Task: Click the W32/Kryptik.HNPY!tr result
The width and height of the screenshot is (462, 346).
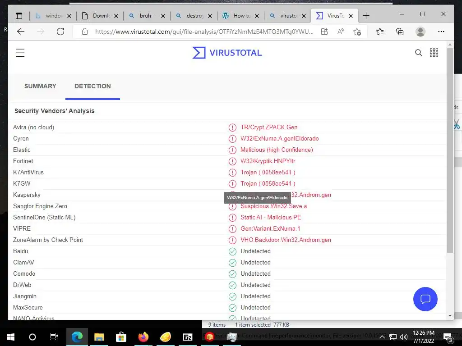Action: [268, 161]
